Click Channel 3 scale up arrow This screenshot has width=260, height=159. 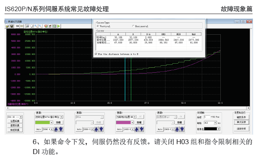click(137, 129)
